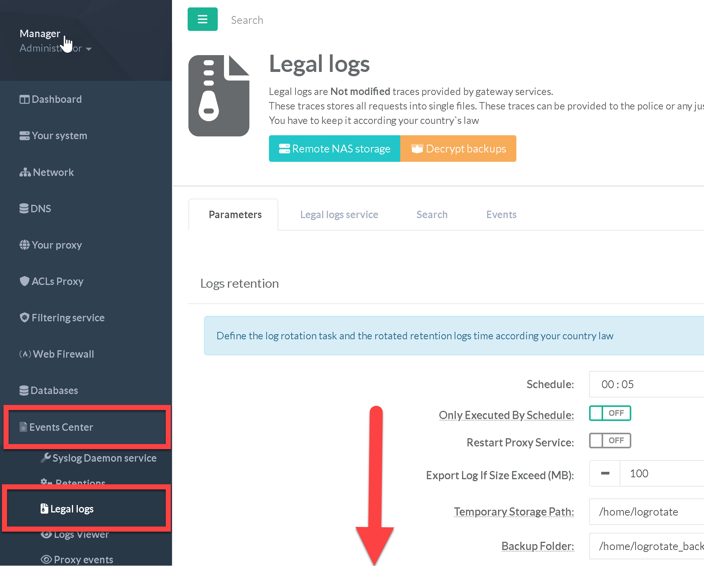The image size is (704, 566).
Task: Click the Web Firewall icon
Action: tap(25, 354)
